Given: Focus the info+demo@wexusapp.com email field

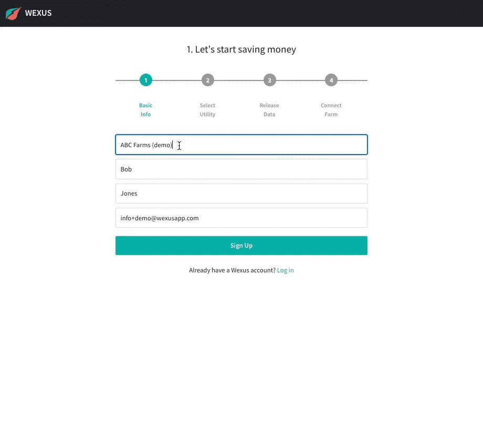Looking at the screenshot, I should [241, 218].
